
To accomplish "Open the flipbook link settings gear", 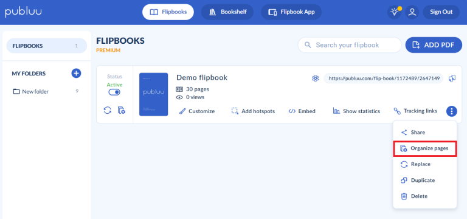I will click(316, 78).
